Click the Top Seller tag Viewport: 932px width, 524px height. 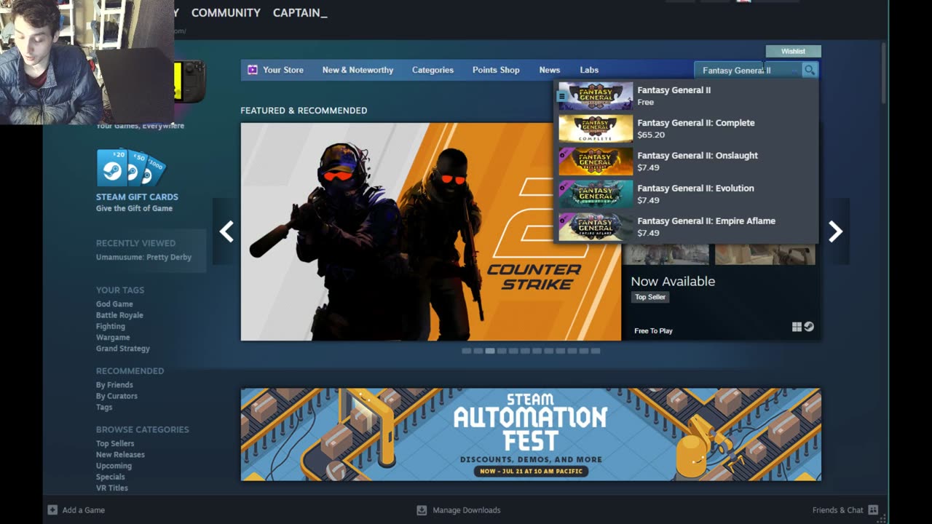coord(650,297)
